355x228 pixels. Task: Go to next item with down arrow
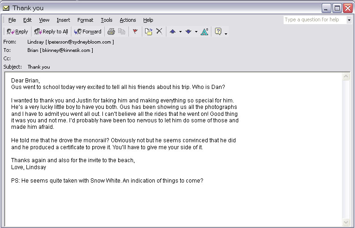click(x=188, y=32)
